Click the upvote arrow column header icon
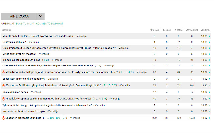214x133 pixels. pos(151,30)
